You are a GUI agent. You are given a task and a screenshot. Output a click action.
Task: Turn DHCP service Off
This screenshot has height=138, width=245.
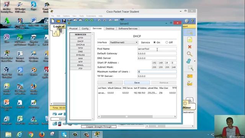tap(167, 43)
